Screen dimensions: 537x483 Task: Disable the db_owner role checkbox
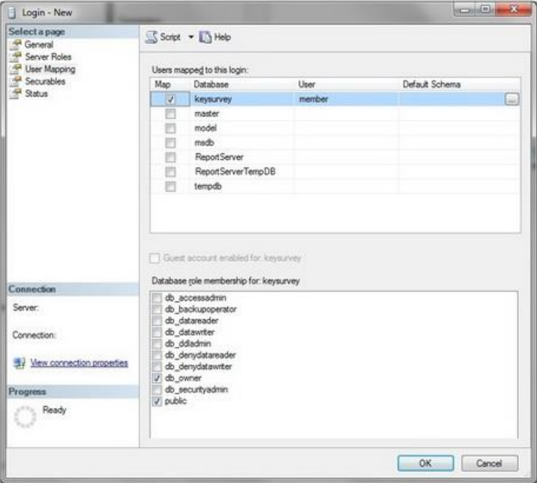coord(156,378)
